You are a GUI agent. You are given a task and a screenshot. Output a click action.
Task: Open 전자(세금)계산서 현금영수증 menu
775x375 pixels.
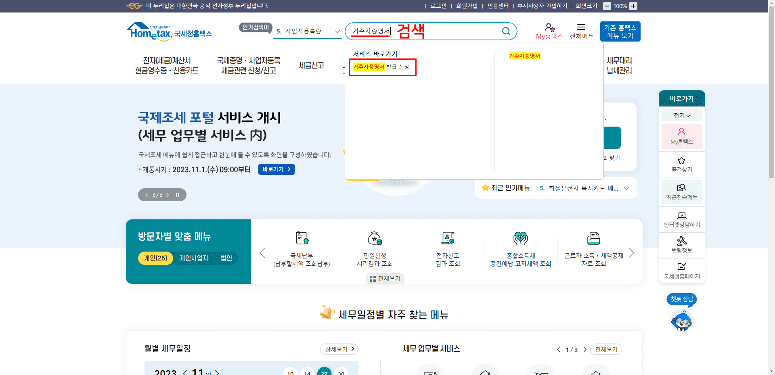point(167,65)
